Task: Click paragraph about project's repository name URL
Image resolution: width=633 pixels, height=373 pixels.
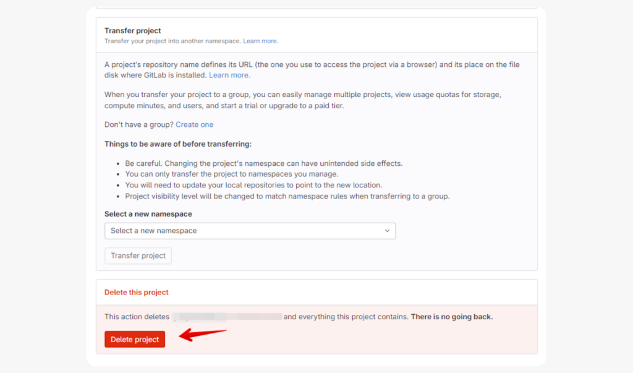Action: (x=312, y=70)
